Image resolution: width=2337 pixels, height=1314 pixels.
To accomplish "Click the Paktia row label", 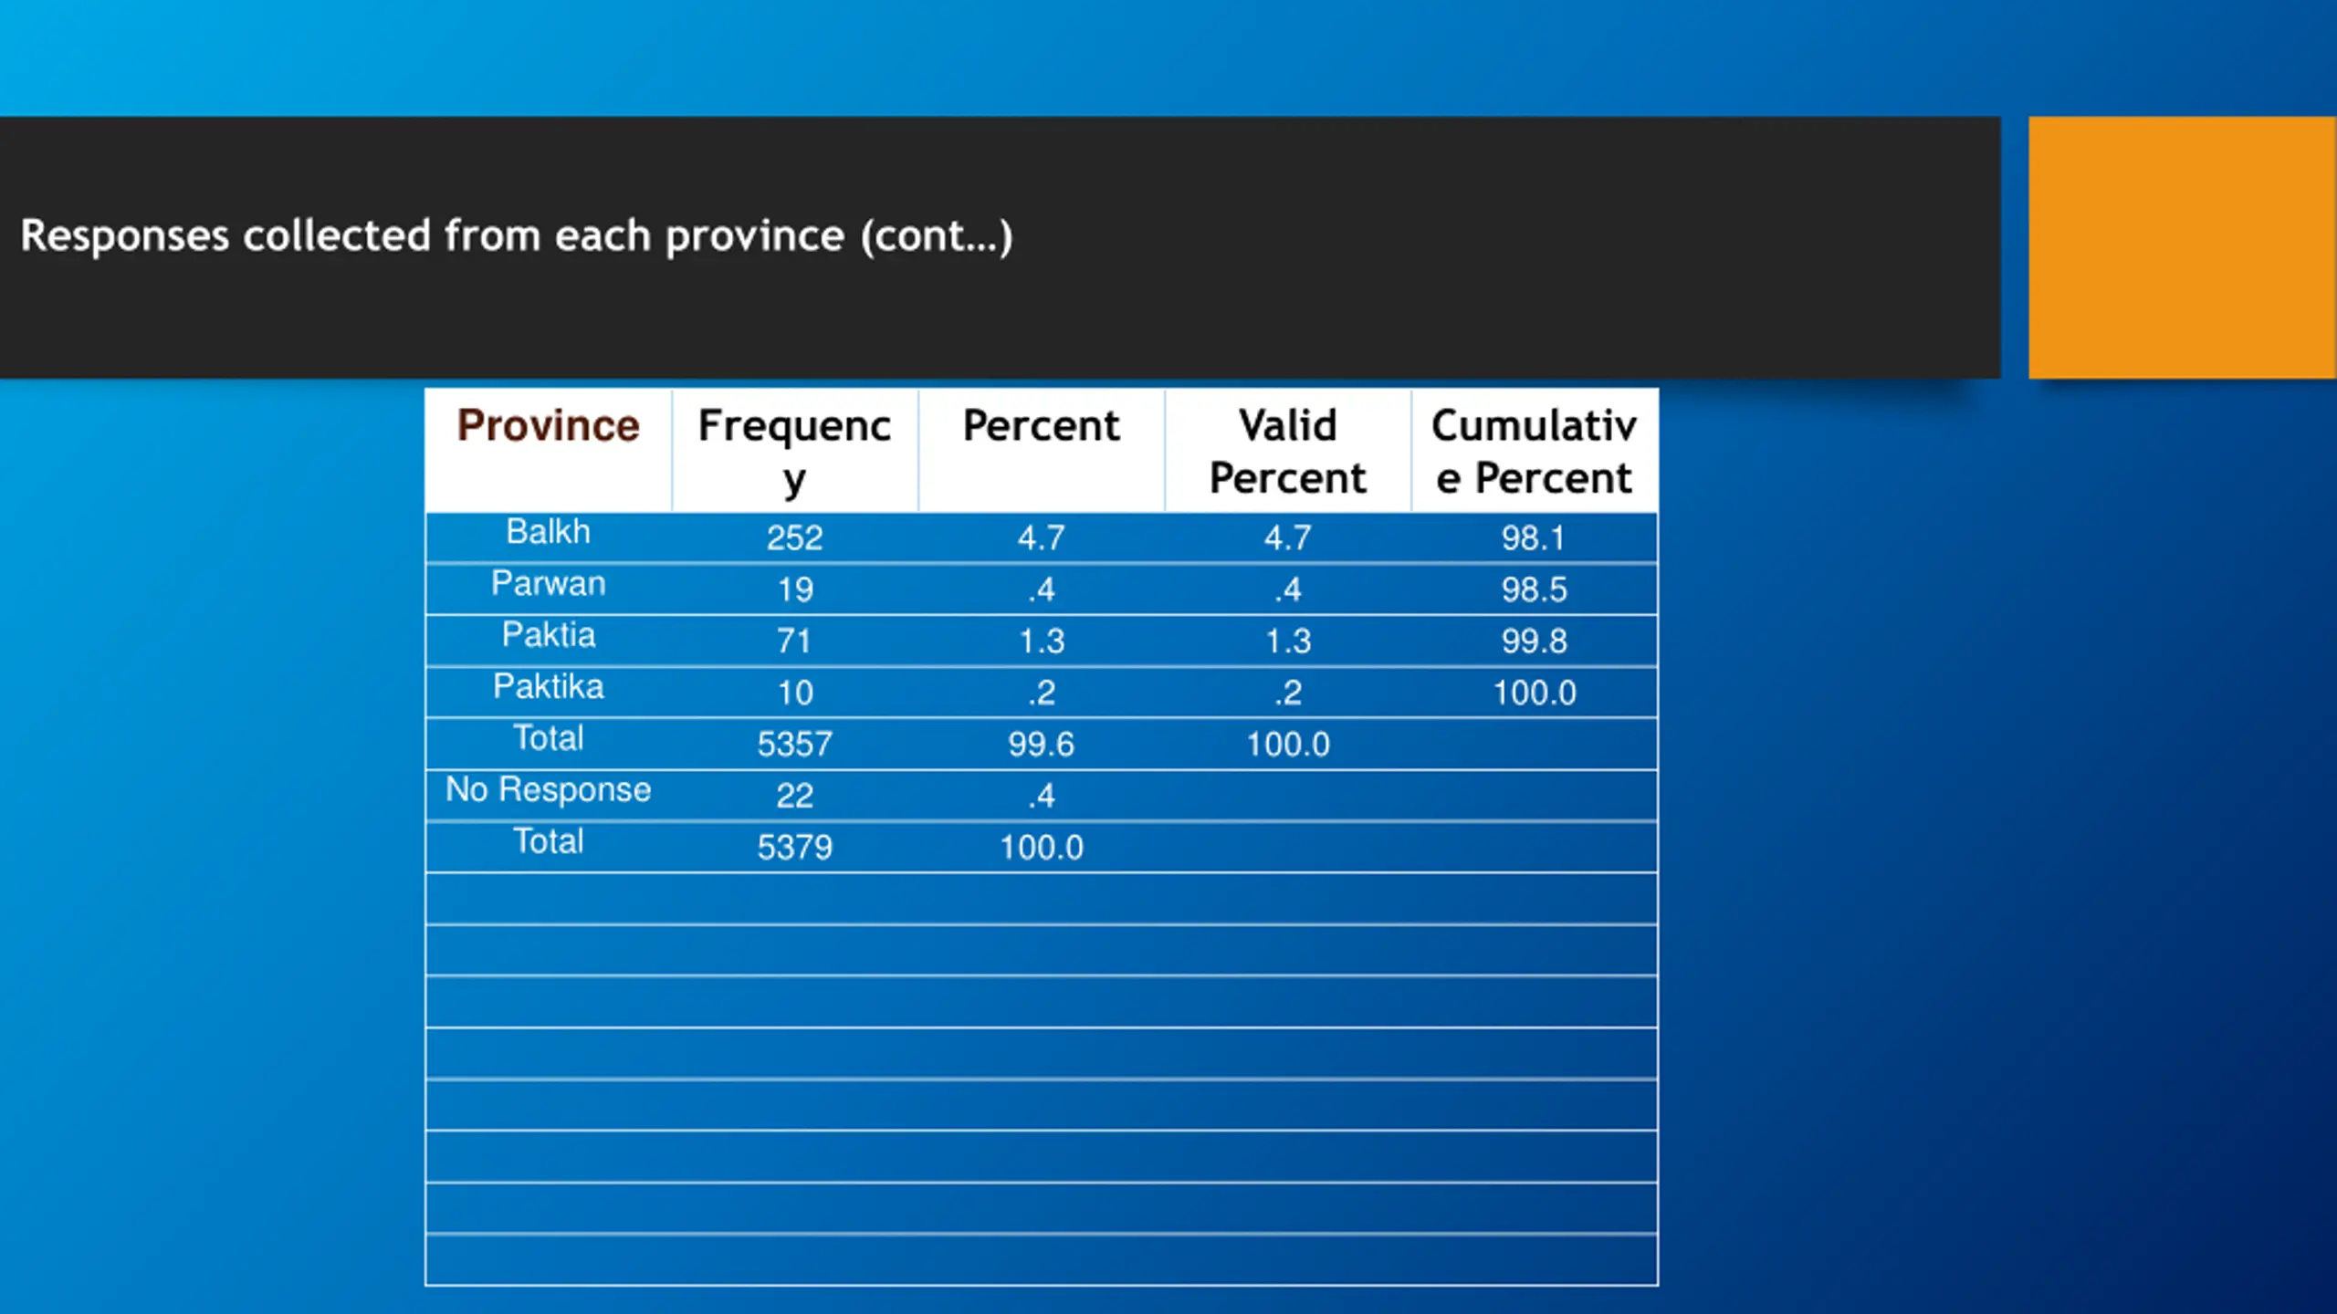I will [x=549, y=634].
